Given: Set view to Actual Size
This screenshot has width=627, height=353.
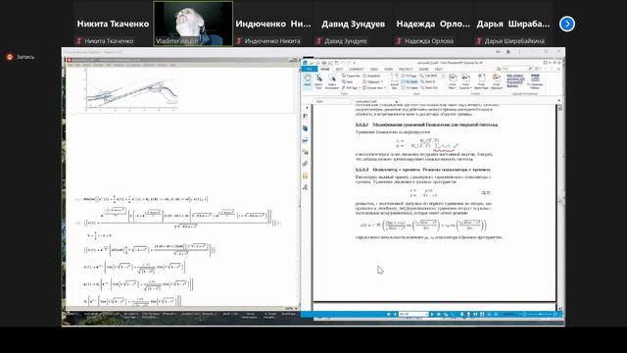Looking at the screenshot, I should click(394, 81).
